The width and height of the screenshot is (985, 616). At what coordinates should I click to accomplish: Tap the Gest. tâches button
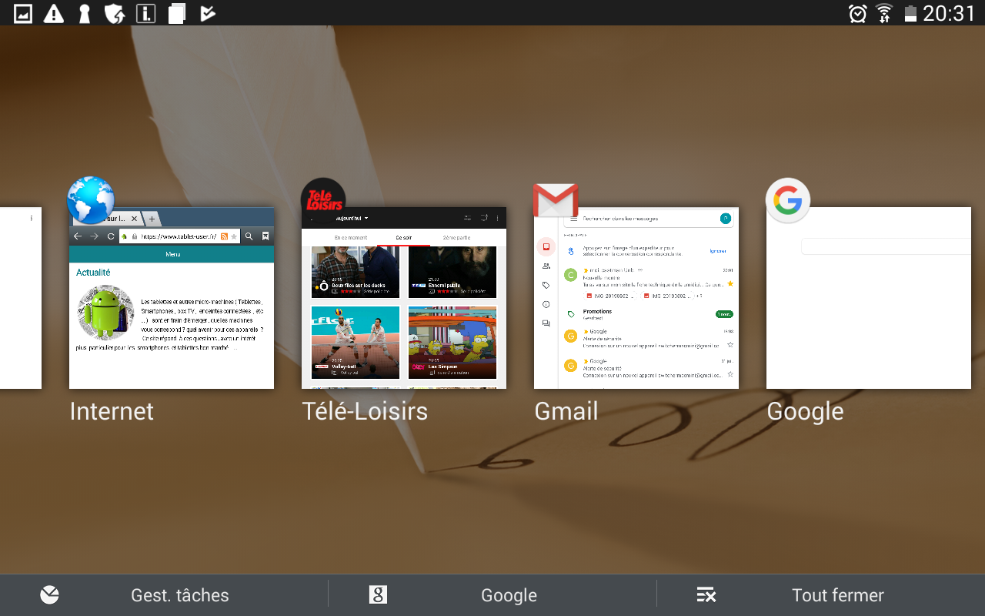(164, 595)
